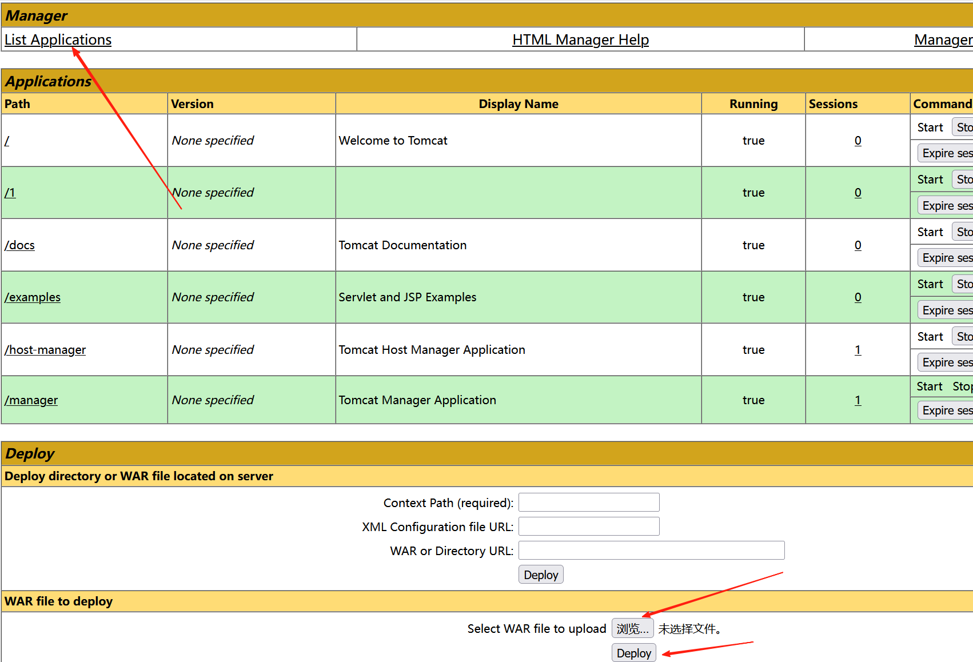View sessions for Tomcat Manager Application
The width and height of the screenshot is (973, 662).
pyautogui.click(x=858, y=400)
